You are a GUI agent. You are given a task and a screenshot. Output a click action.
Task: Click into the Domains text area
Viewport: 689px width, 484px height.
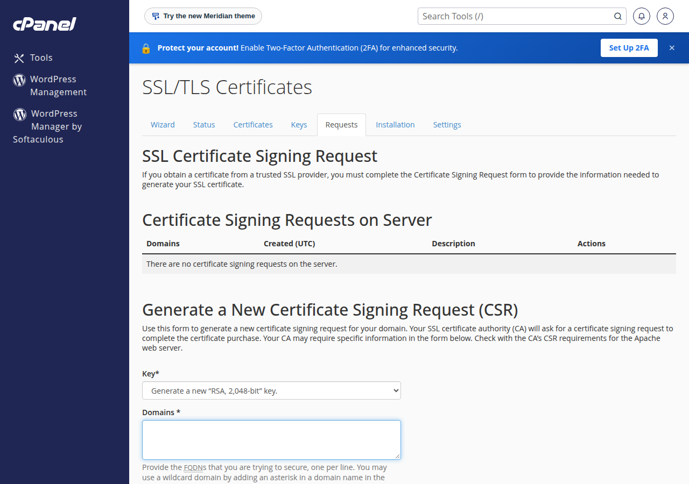click(x=271, y=440)
